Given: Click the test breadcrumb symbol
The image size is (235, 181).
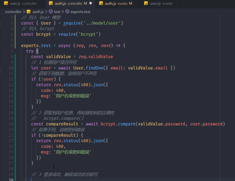Looking at the screenshot, I should tap(57, 12).
